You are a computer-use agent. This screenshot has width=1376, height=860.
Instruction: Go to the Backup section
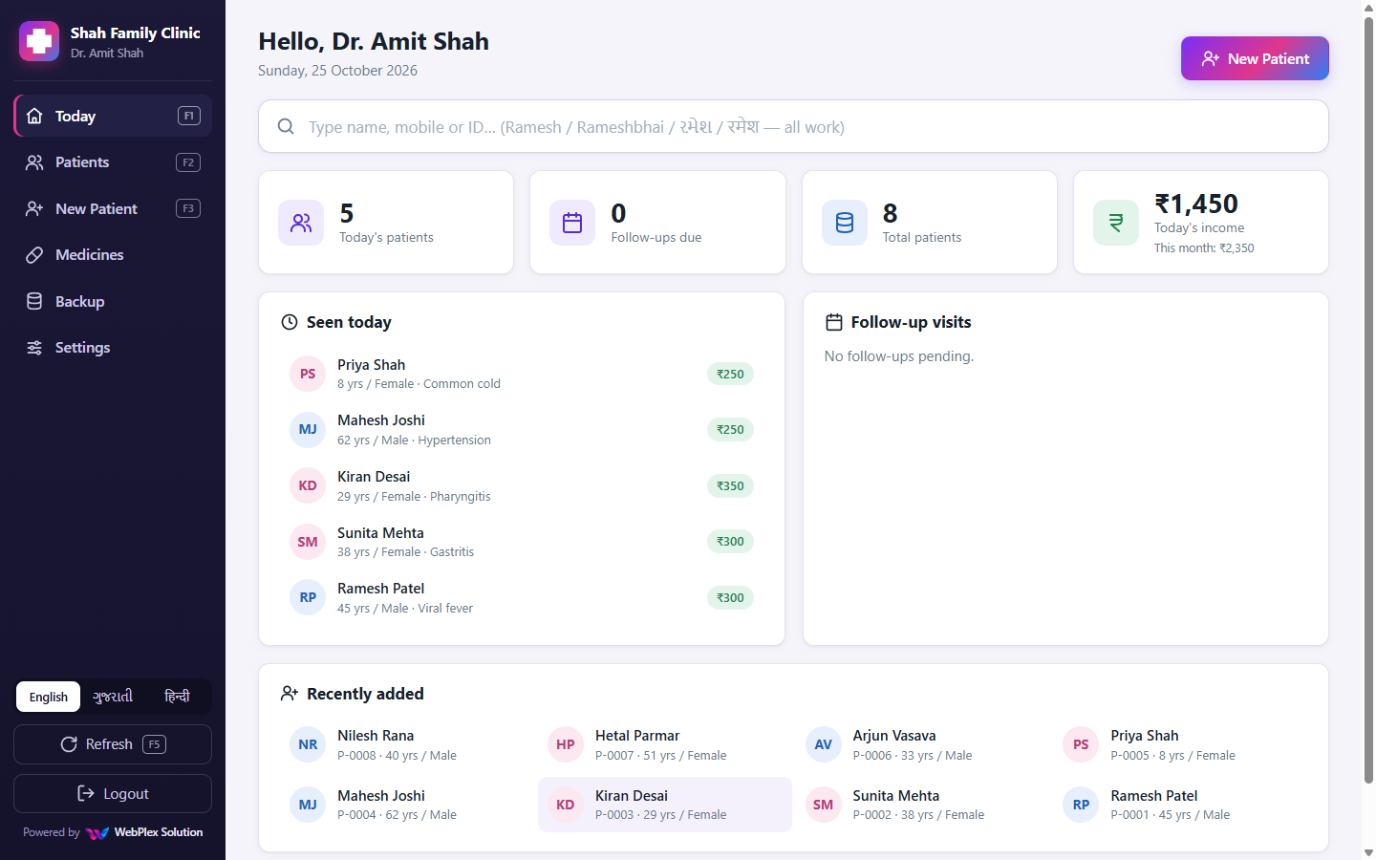pyautogui.click(x=113, y=301)
